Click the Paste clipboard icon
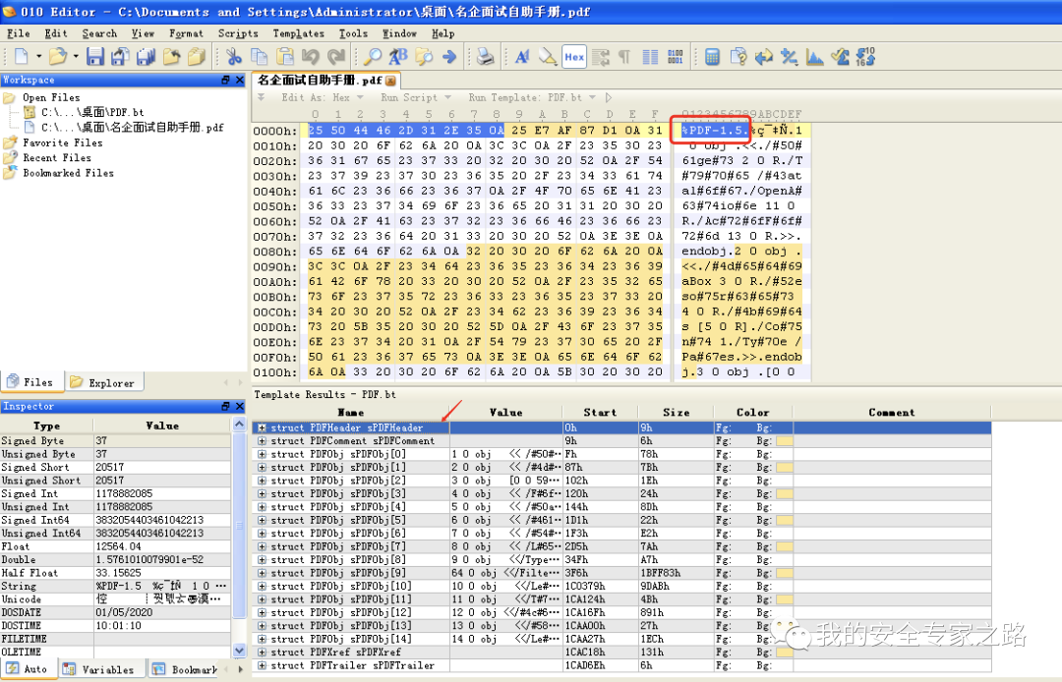Image resolution: width=1062 pixels, height=682 pixels. coord(283,56)
